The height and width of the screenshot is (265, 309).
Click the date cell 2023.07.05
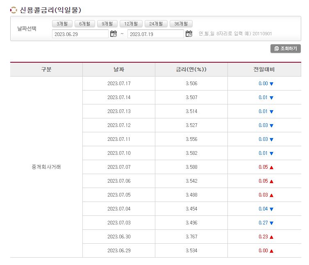pos(119,195)
